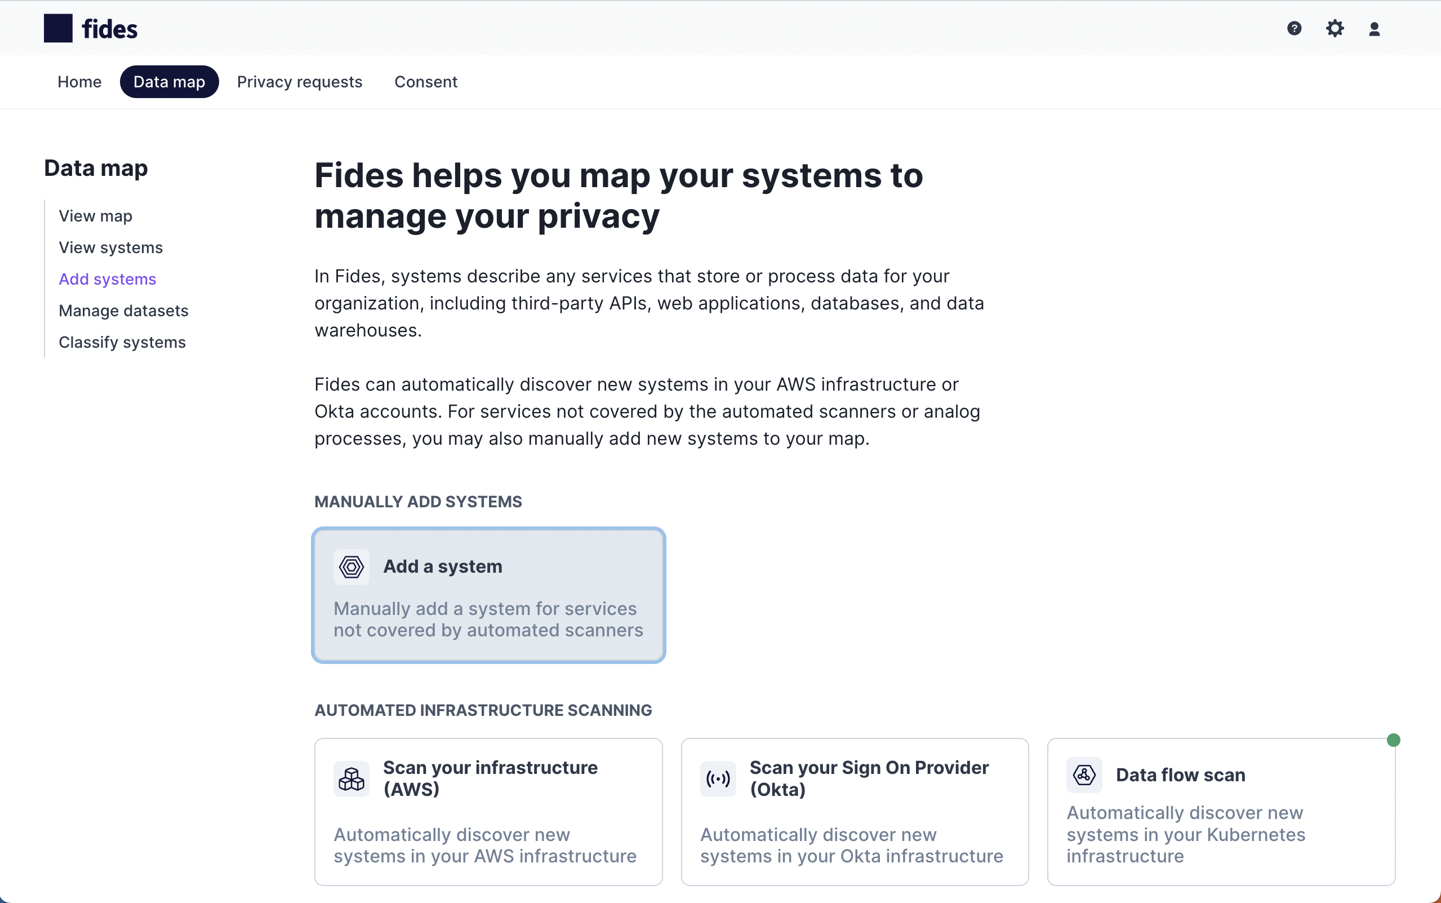Open the Privacy requests tab

[x=300, y=82]
